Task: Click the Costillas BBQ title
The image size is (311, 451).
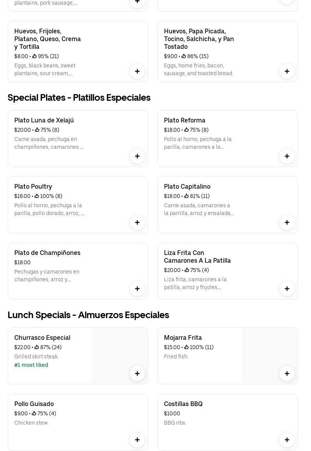Action: coord(183,404)
